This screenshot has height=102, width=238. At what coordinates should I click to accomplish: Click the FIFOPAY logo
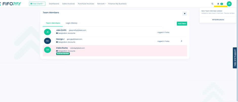coord(11,4)
